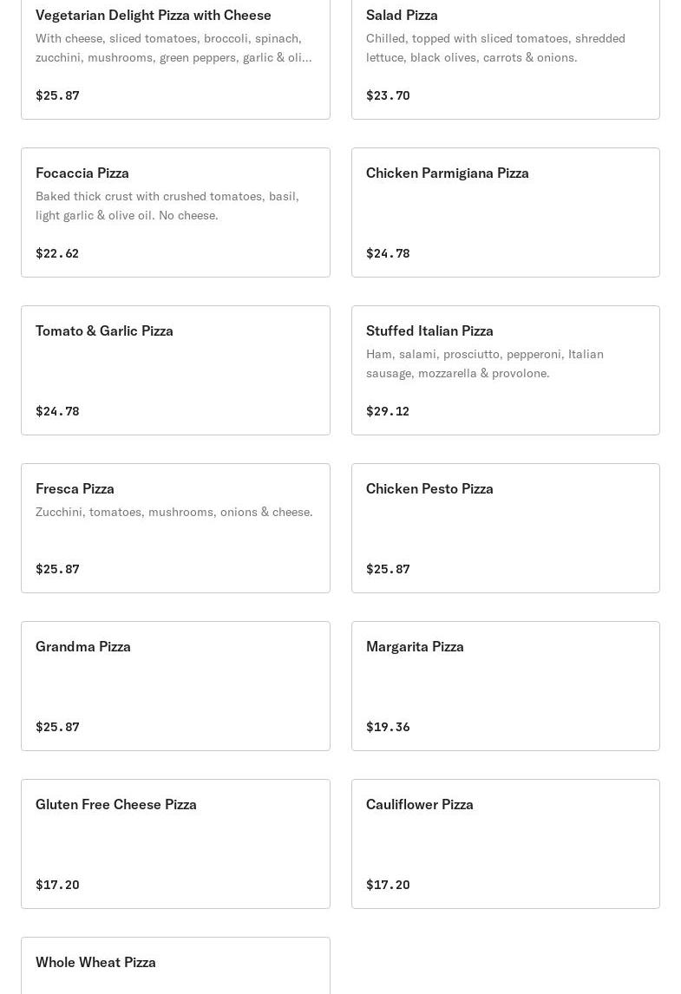
Task: Click the Vegetarian Delight truncated description
Action: (174, 48)
